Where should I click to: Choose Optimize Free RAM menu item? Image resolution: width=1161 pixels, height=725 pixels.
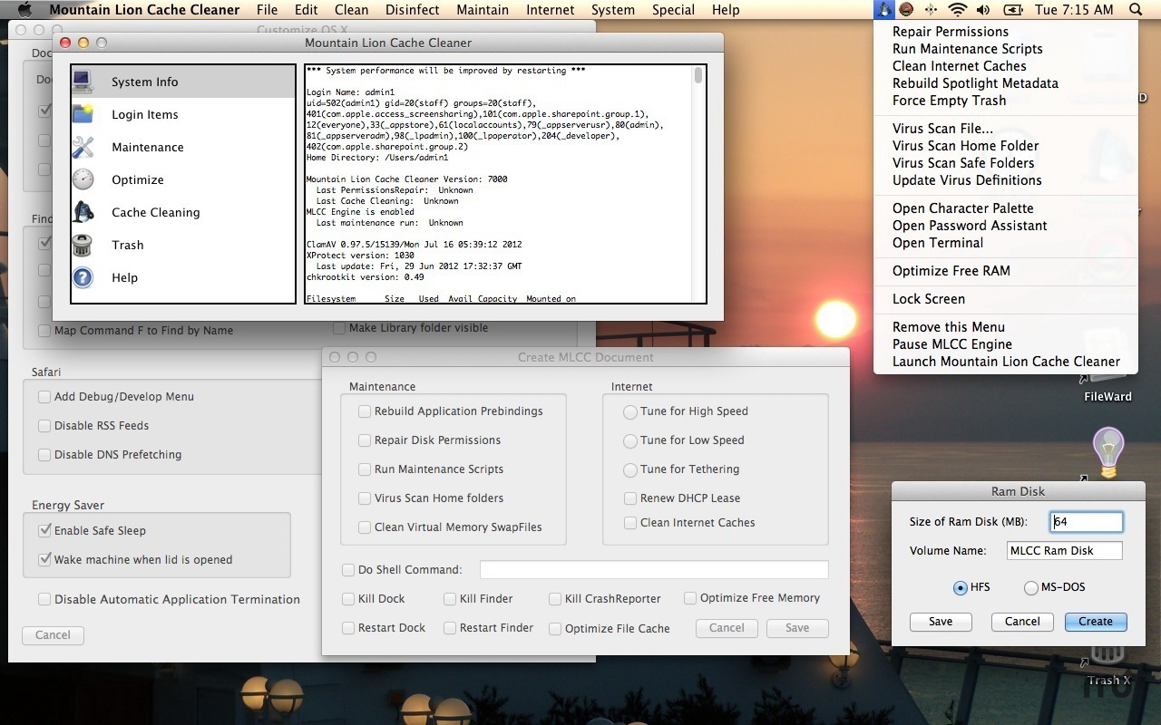point(951,271)
